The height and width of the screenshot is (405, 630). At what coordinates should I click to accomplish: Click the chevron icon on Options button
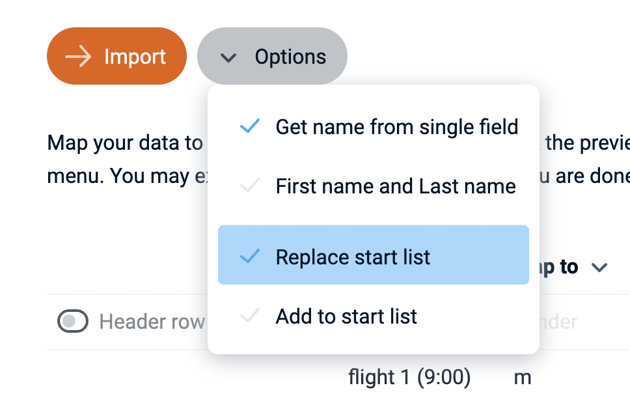coord(227,57)
